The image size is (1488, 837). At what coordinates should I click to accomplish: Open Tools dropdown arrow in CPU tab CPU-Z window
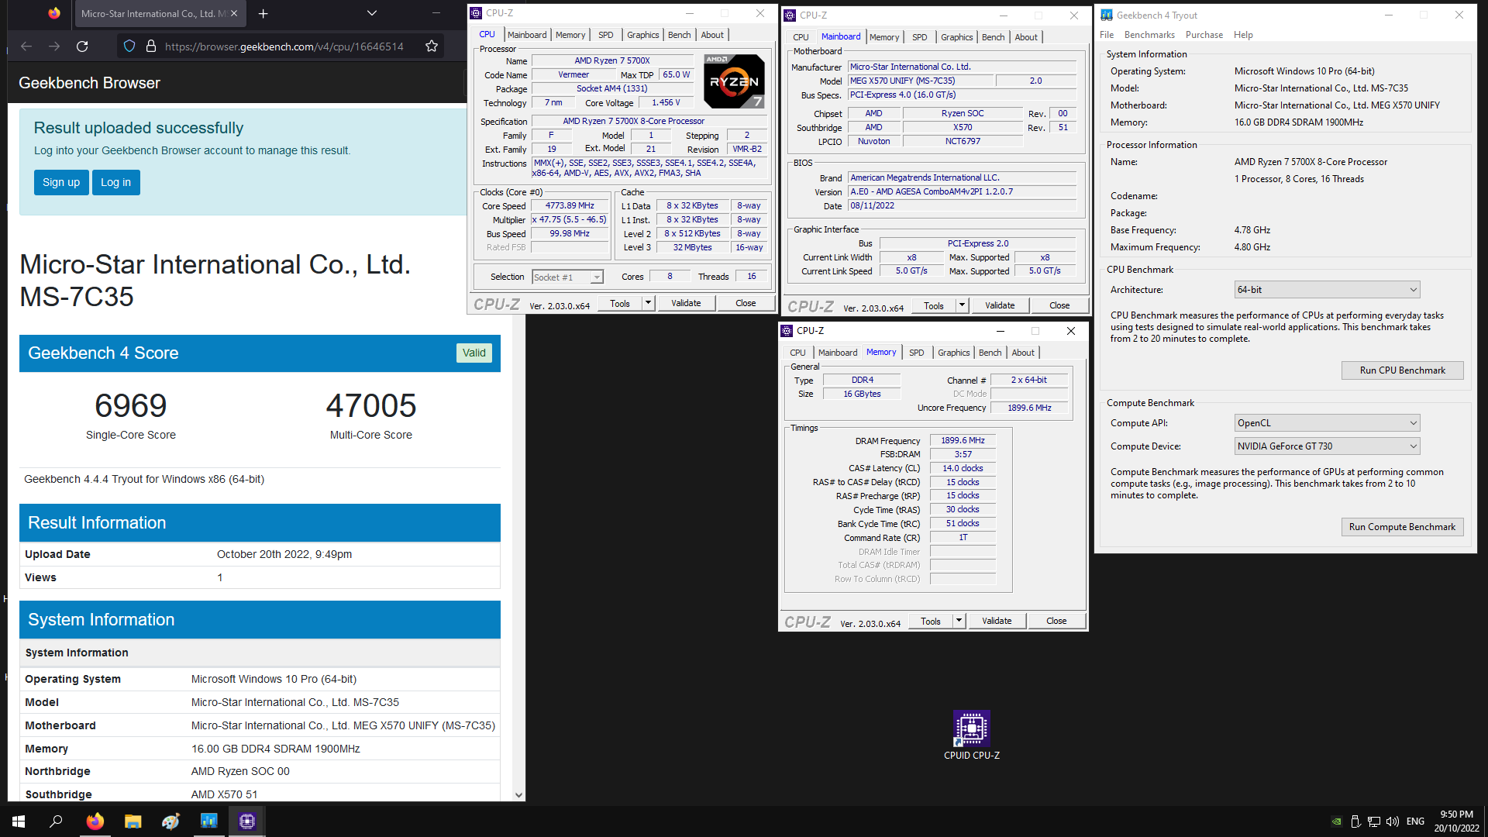coord(649,303)
